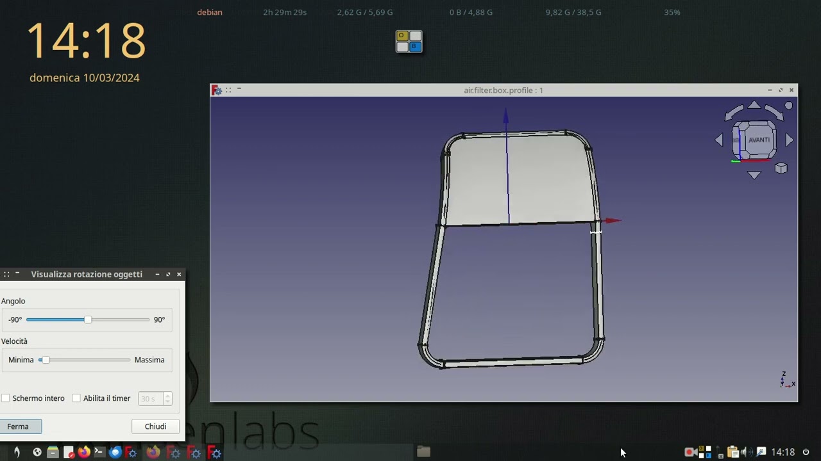This screenshot has width=821, height=461.
Task: Close the Visualizza rotazione oggetti dialog
Action: (x=179, y=274)
